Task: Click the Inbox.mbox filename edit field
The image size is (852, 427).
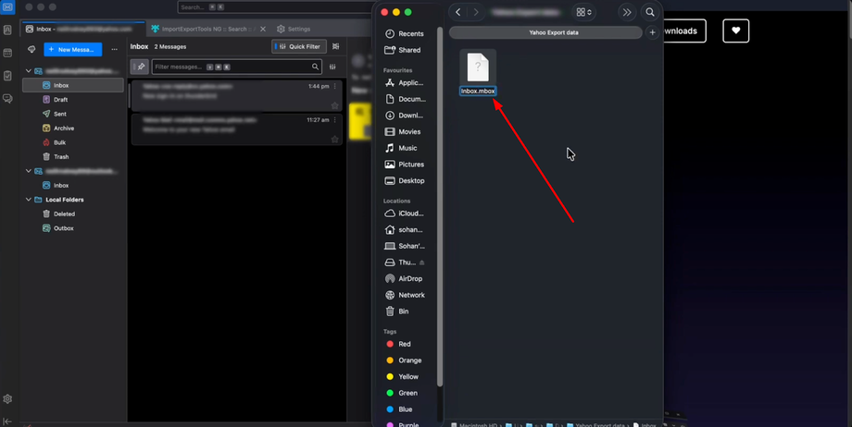Action: tap(478, 91)
